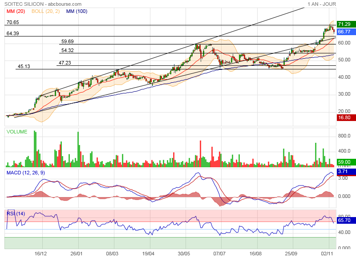This screenshot has width=356, height=258.
Task: Click the 25/09 date axis label
Action: [x=291, y=254]
